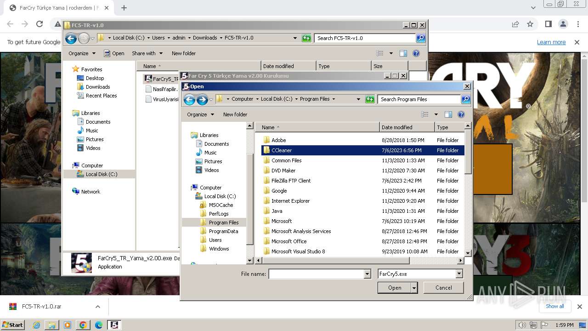
Task: Select Downloads in Favorites sidebar
Action: [97, 87]
